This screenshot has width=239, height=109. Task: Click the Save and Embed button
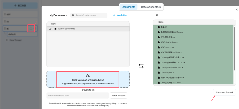click(225, 93)
